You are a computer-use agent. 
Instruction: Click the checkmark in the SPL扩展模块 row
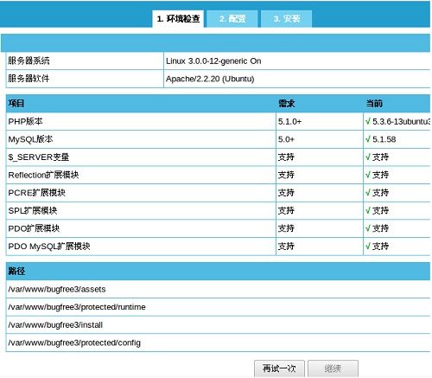click(368, 210)
